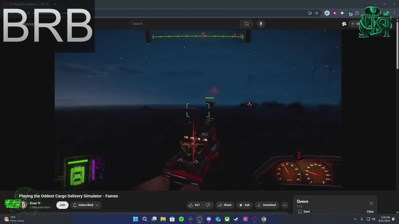Open the clock showing 2:28 PM
The width and height of the screenshot is (399, 224).
pyautogui.click(x=385, y=219)
